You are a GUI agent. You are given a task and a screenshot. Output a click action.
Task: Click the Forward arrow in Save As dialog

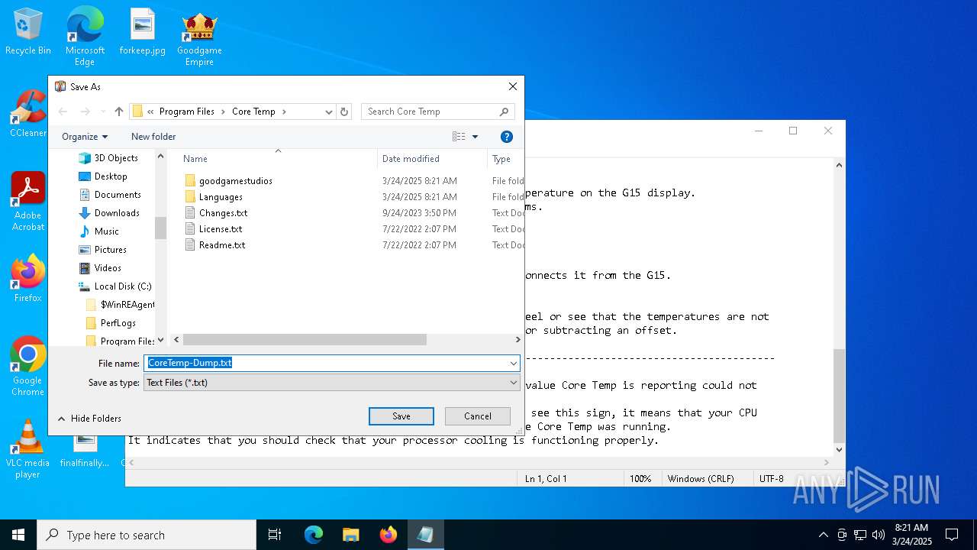(x=85, y=112)
